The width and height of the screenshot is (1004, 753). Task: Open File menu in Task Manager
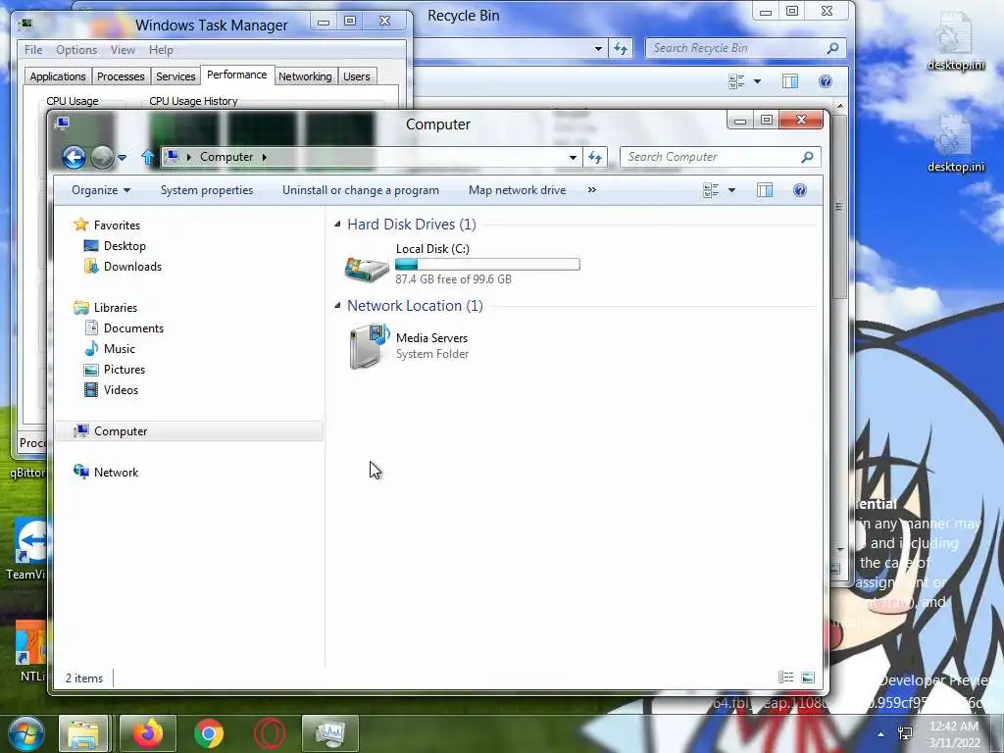pyautogui.click(x=33, y=50)
